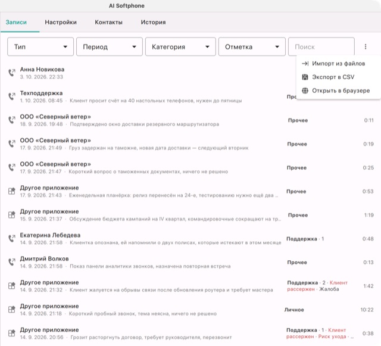Open the Анна Новикова record
Screen dimensions: 381x346
[x=42, y=70]
